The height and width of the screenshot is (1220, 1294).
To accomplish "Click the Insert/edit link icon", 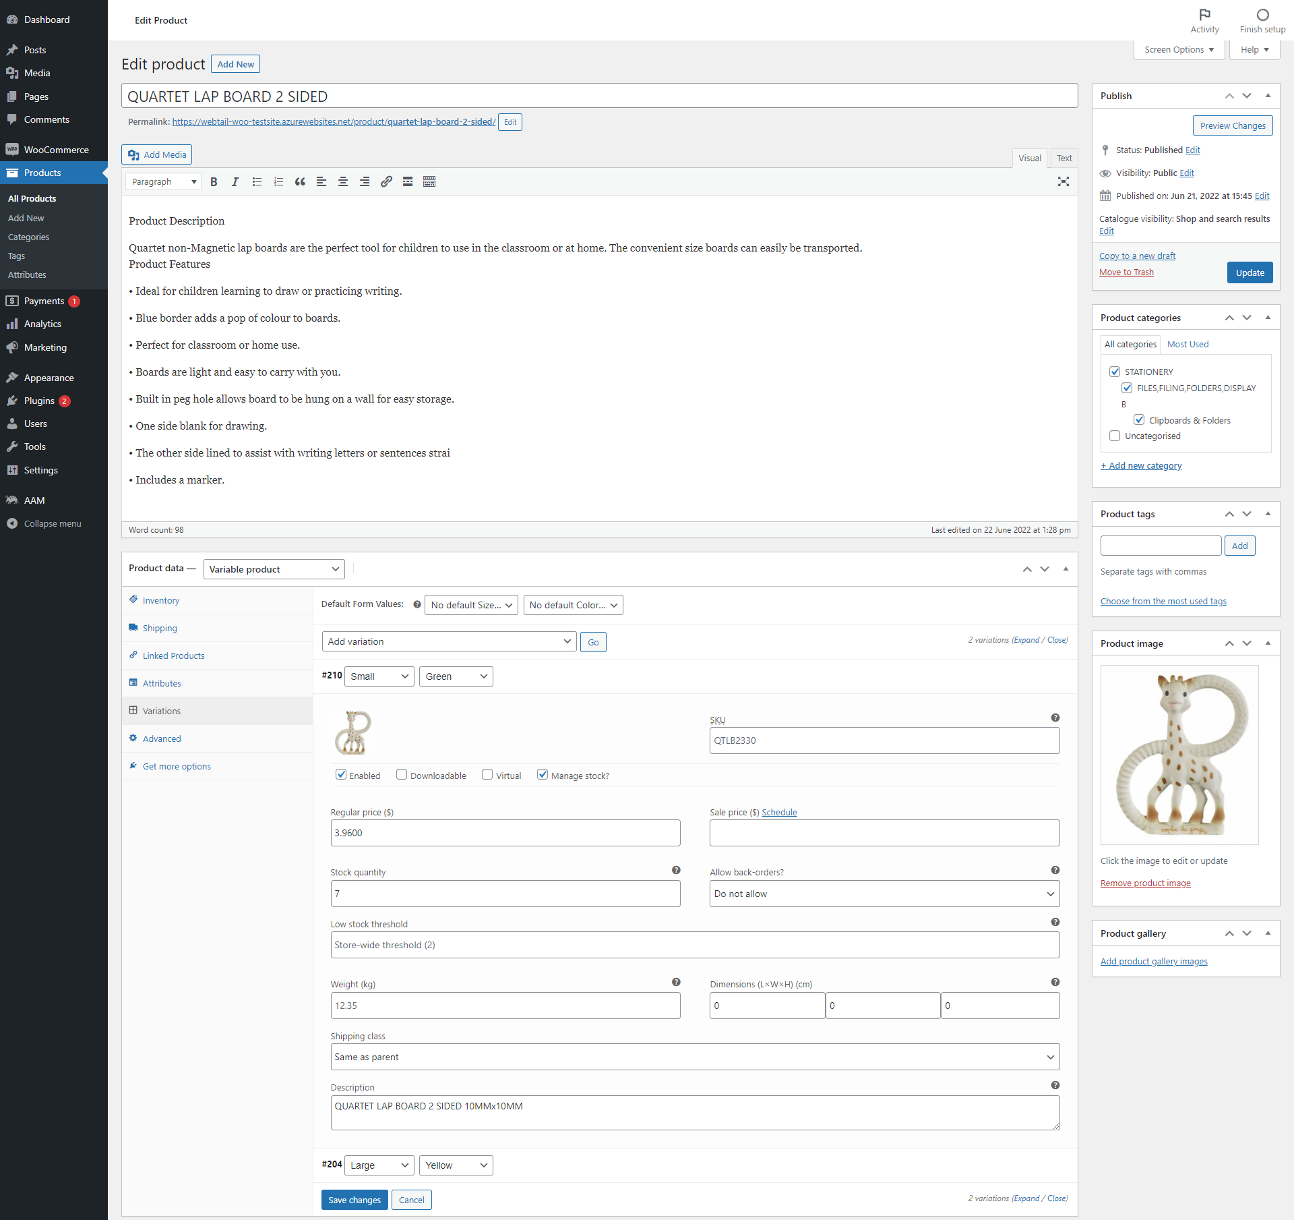I will coord(386,182).
